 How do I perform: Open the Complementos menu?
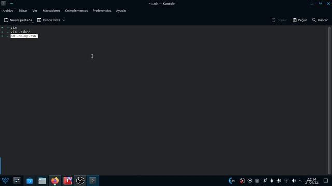pyautogui.click(x=76, y=11)
